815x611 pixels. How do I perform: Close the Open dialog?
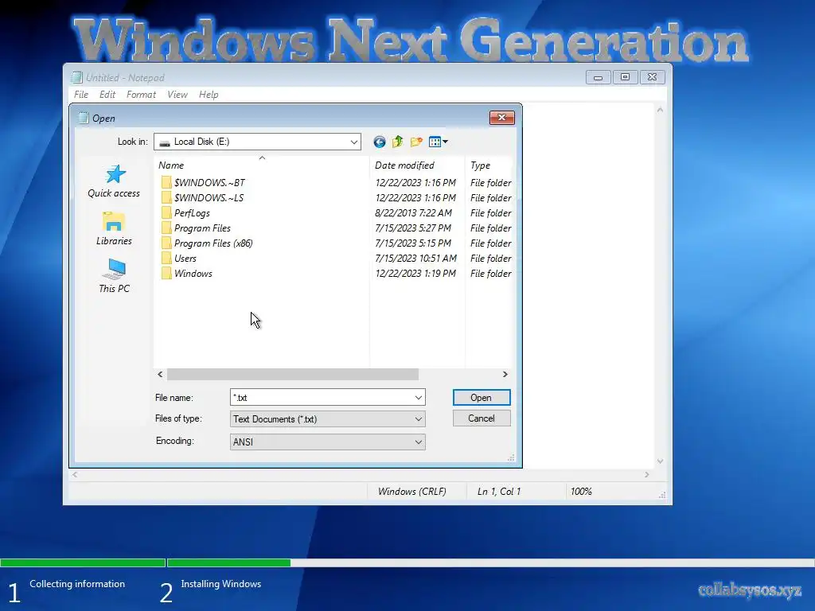[x=501, y=118]
